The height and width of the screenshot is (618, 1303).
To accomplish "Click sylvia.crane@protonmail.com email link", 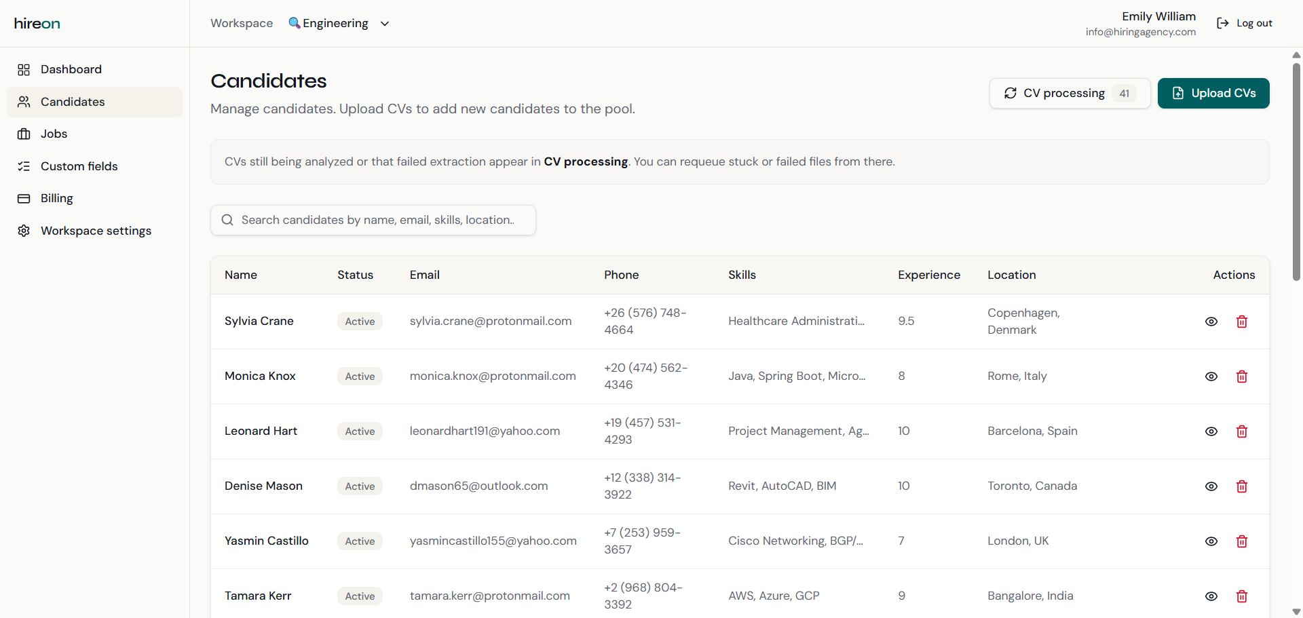I will (490, 321).
